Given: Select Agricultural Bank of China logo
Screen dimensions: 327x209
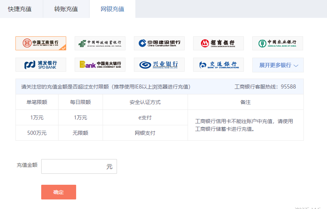Looking at the screenshot, I should click(x=277, y=43).
